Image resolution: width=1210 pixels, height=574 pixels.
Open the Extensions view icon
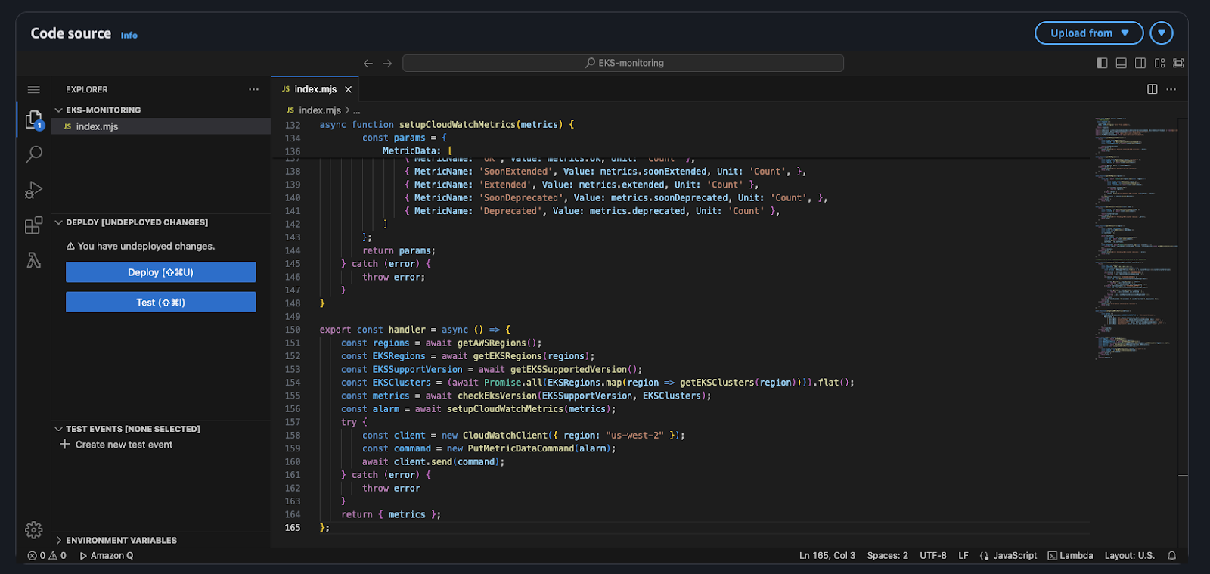(33, 225)
